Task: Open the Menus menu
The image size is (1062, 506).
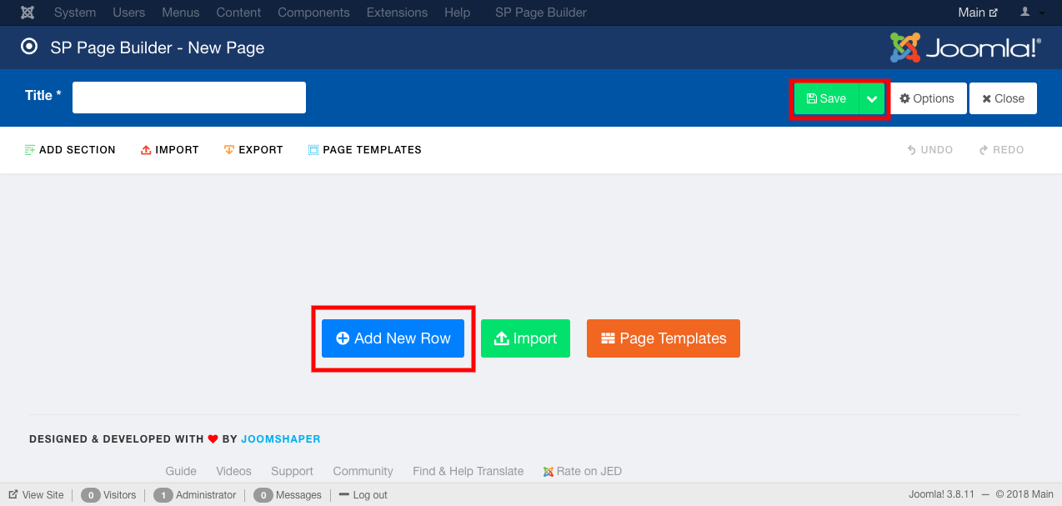Action: 181,13
